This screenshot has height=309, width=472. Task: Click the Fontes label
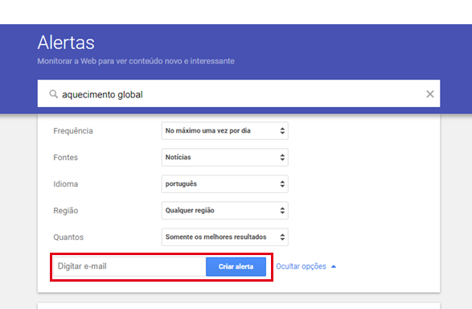tap(66, 158)
